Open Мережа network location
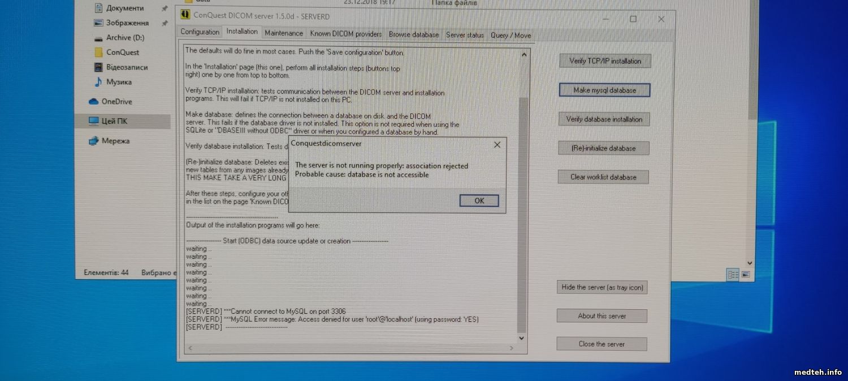 coord(115,141)
